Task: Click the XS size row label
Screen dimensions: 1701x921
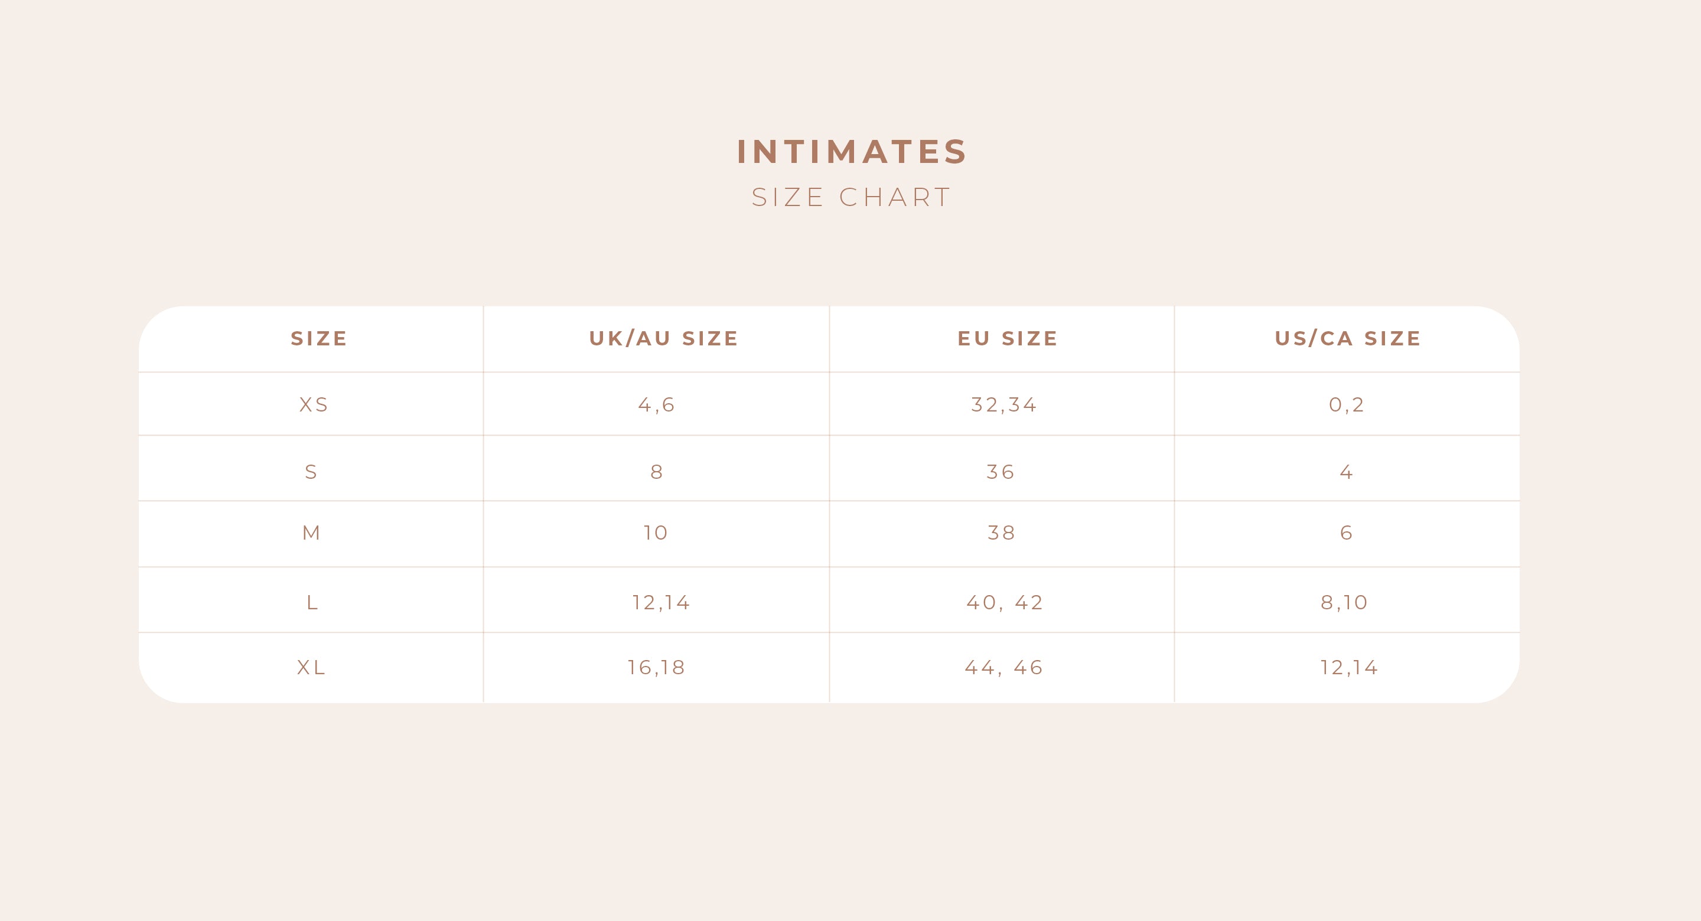Action: pos(314,405)
